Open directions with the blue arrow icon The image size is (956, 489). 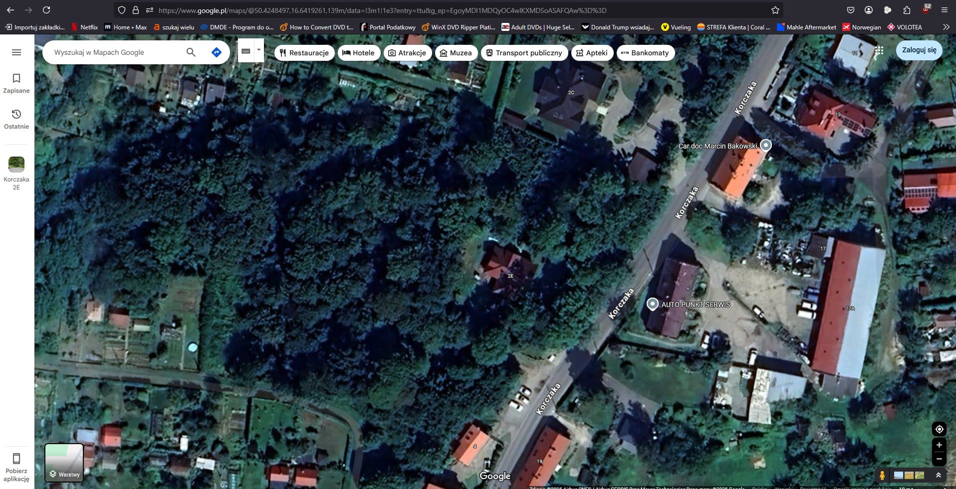[217, 52]
